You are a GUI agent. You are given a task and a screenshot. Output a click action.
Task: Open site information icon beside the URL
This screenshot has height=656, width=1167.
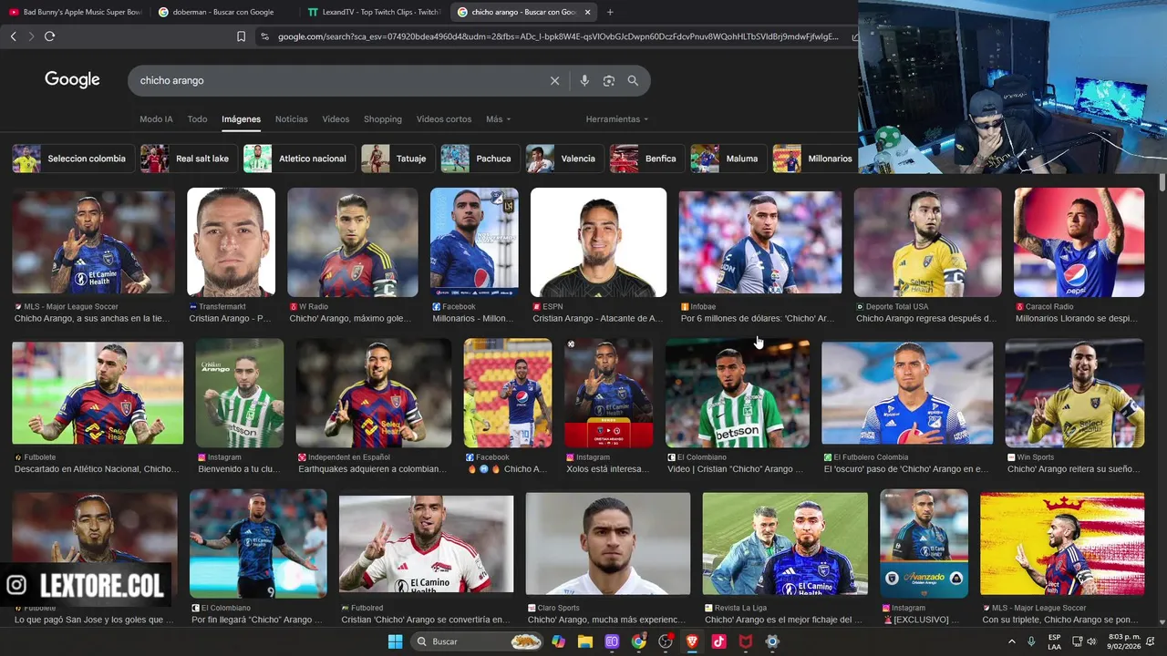point(264,36)
